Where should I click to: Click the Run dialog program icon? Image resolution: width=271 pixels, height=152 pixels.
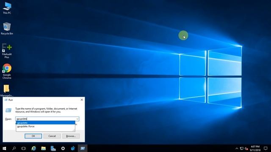[x=8, y=110]
